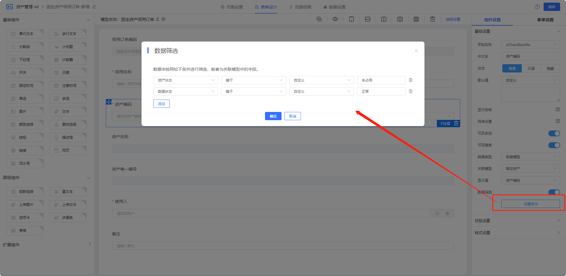Click 取消 to cancel the dialog
This screenshot has width=566, height=276.
point(293,116)
